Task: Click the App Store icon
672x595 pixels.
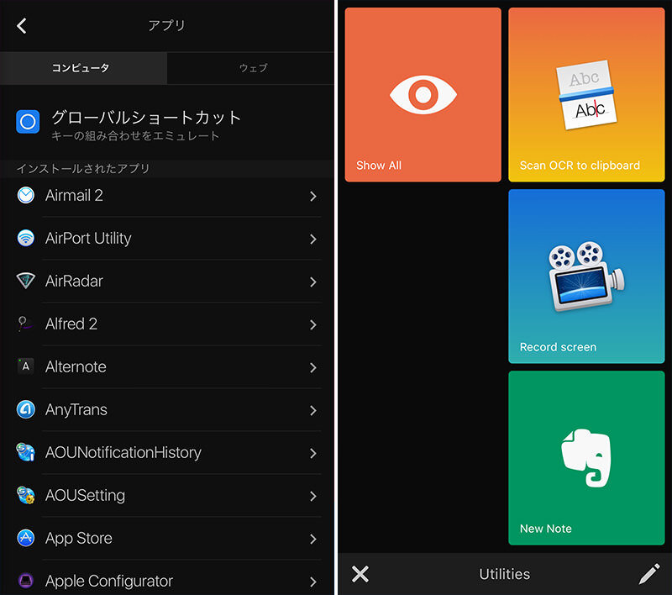Action: 26,538
